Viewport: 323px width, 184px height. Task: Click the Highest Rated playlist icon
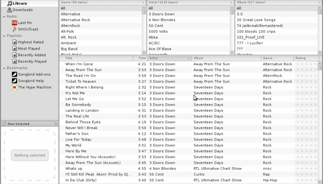tap(15, 42)
